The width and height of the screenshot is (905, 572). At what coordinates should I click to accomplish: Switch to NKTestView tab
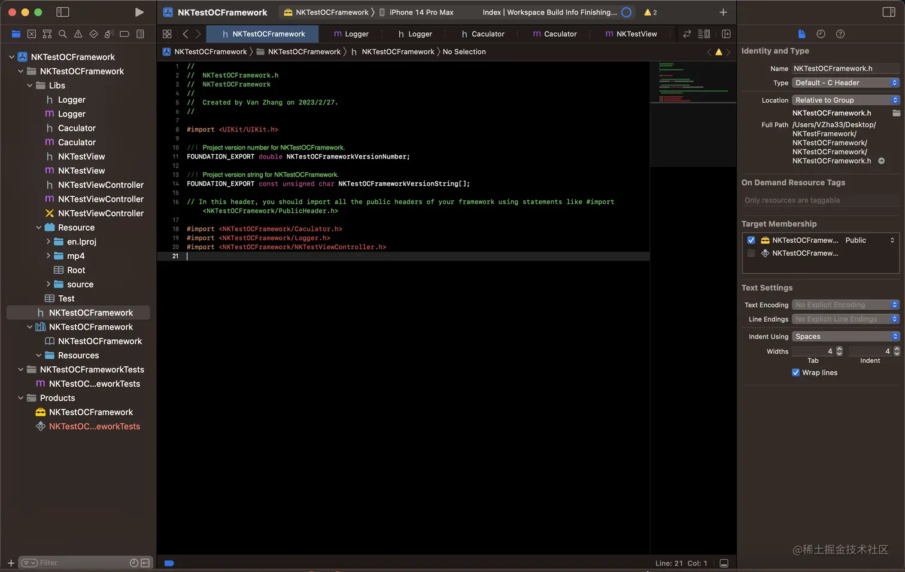631,34
